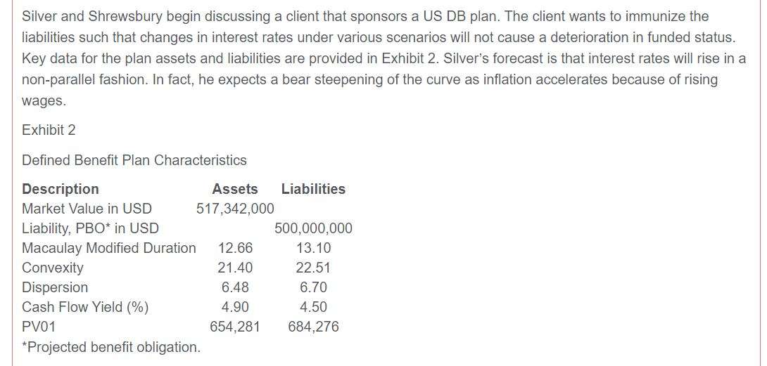The width and height of the screenshot is (767, 366).
Task: Click the Liabilities column header
Action: (313, 189)
